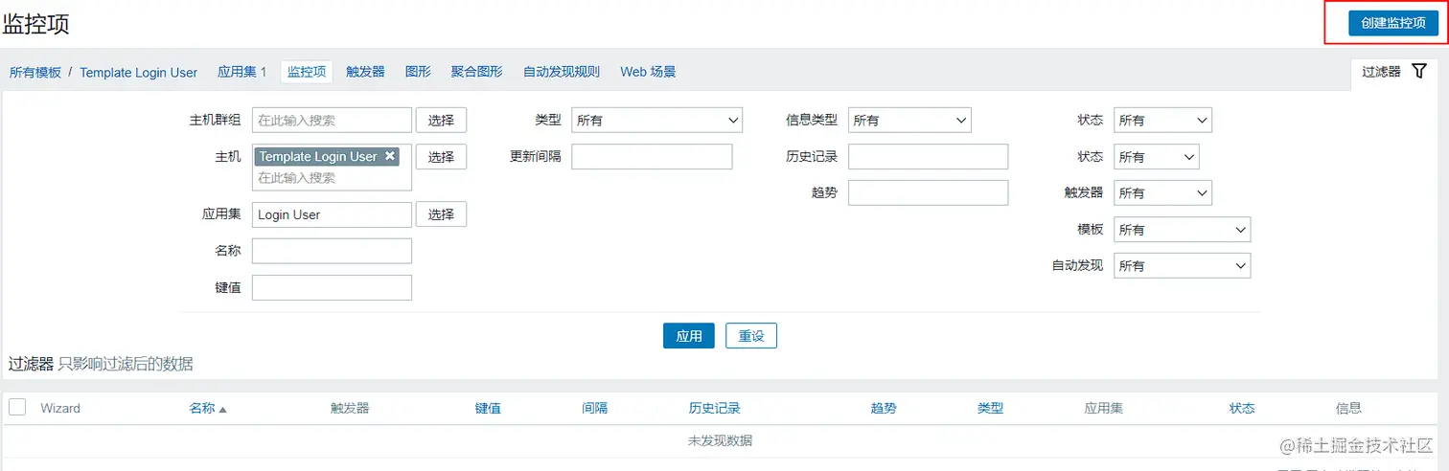1449x471 pixels.
Task: Click the 重设 reset button
Action: click(750, 335)
